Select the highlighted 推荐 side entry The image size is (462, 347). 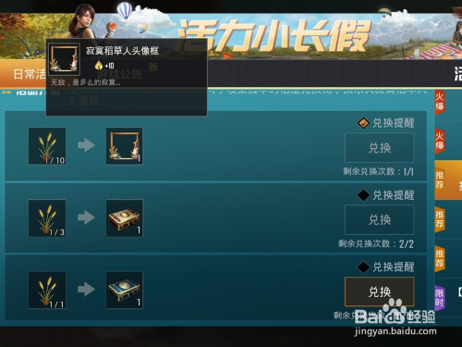(x=448, y=180)
